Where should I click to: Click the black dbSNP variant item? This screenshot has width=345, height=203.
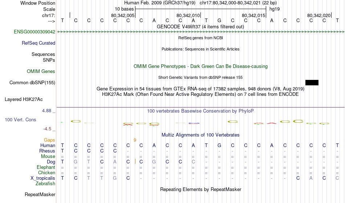click(x=312, y=82)
